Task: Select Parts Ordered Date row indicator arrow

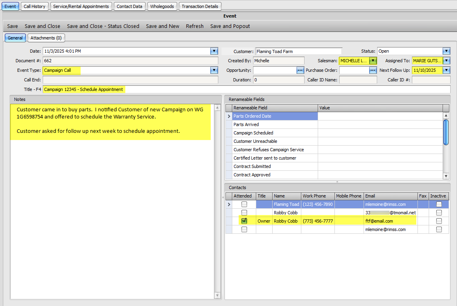Action: (x=229, y=116)
